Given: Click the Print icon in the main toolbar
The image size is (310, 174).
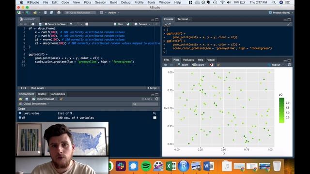Looking at the screenshot, I should (x=59, y=13).
